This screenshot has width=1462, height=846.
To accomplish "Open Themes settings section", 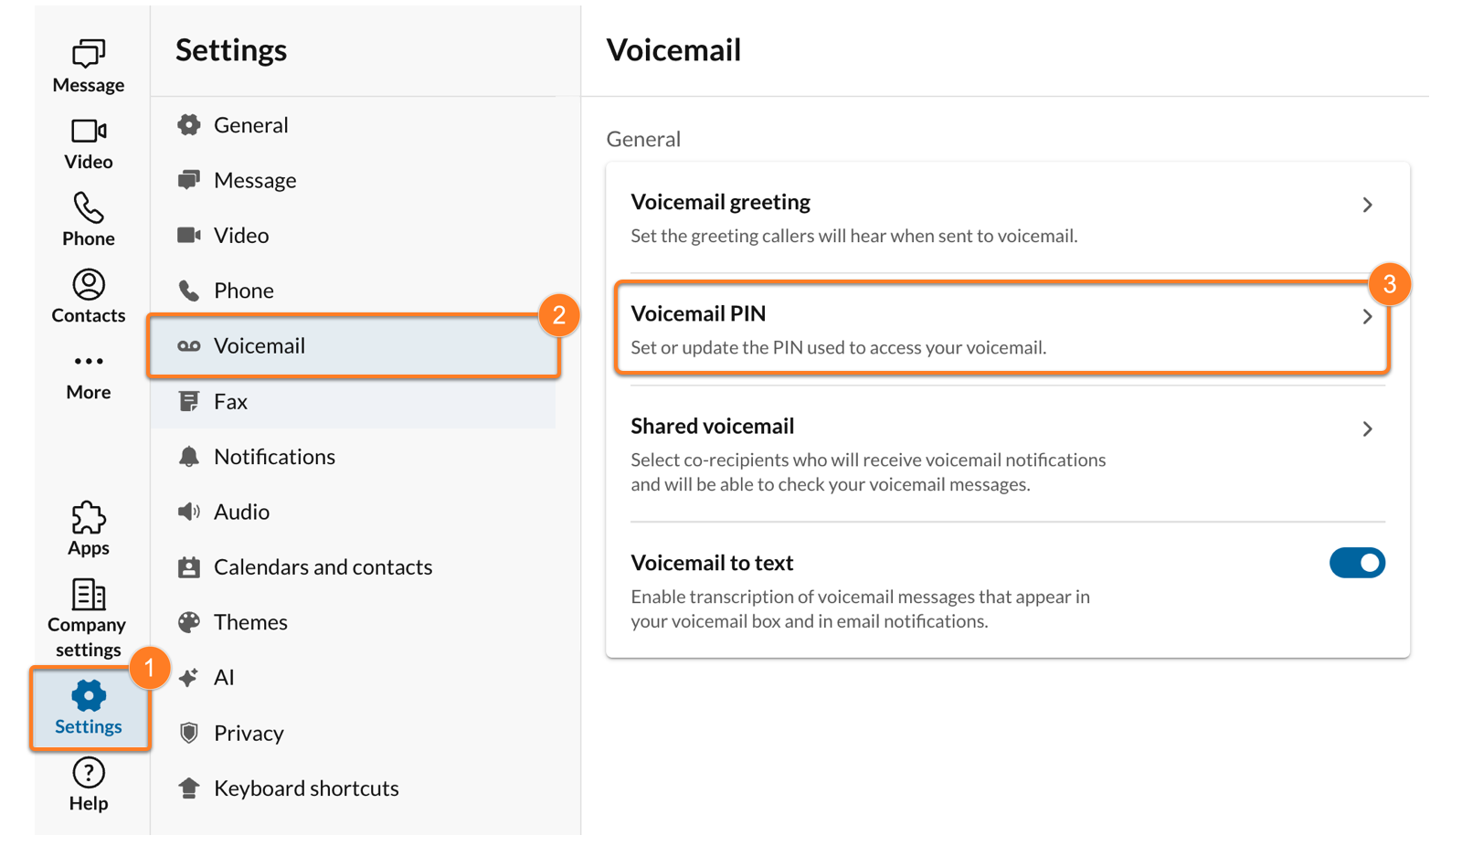I will coord(250,622).
